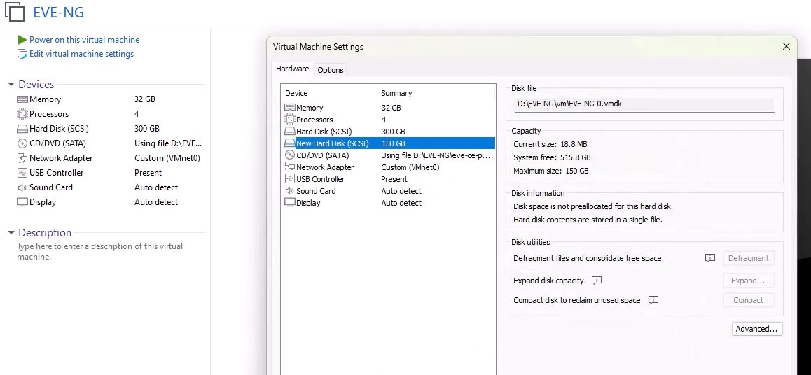Image resolution: width=811 pixels, height=375 pixels.
Task: Click the green Power on play icon
Action: 22,40
